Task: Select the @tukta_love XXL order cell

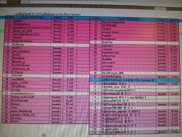Action: coord(128,87)
